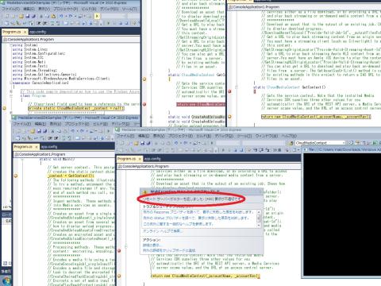Click the black console output window
Screen dimensions: 381x286
point(342,214)
